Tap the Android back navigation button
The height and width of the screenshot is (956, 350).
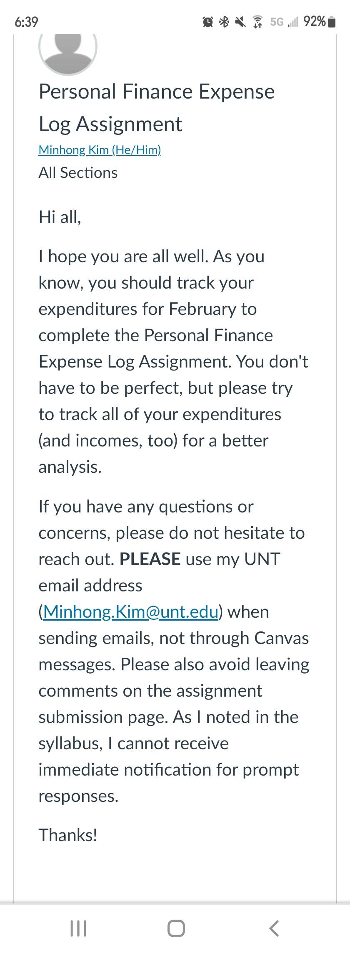(274, 928)
